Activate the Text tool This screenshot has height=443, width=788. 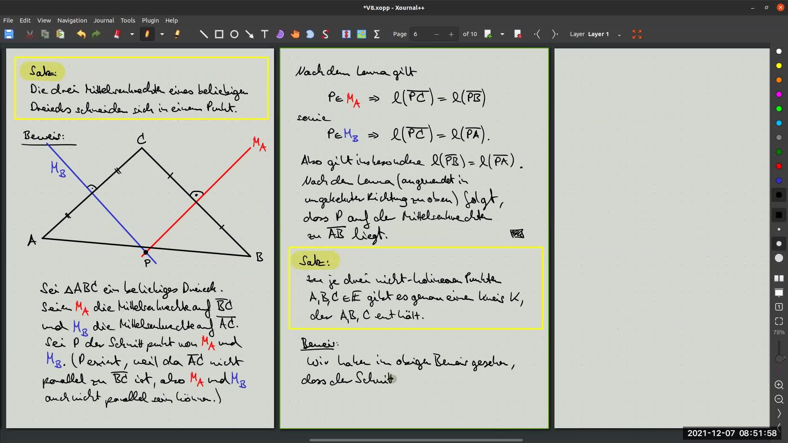coord(265,34)
